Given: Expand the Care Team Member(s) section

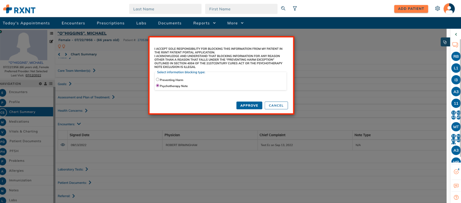Looking at the screenshot, I should point(94,71).
